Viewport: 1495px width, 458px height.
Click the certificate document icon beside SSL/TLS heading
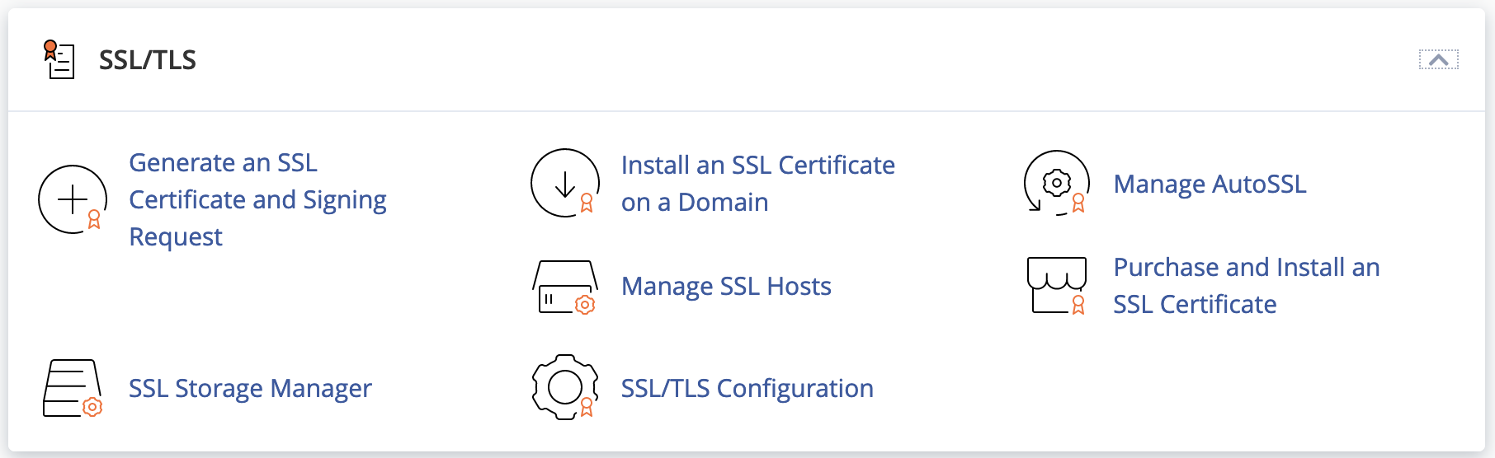click(x=59, y=59)
